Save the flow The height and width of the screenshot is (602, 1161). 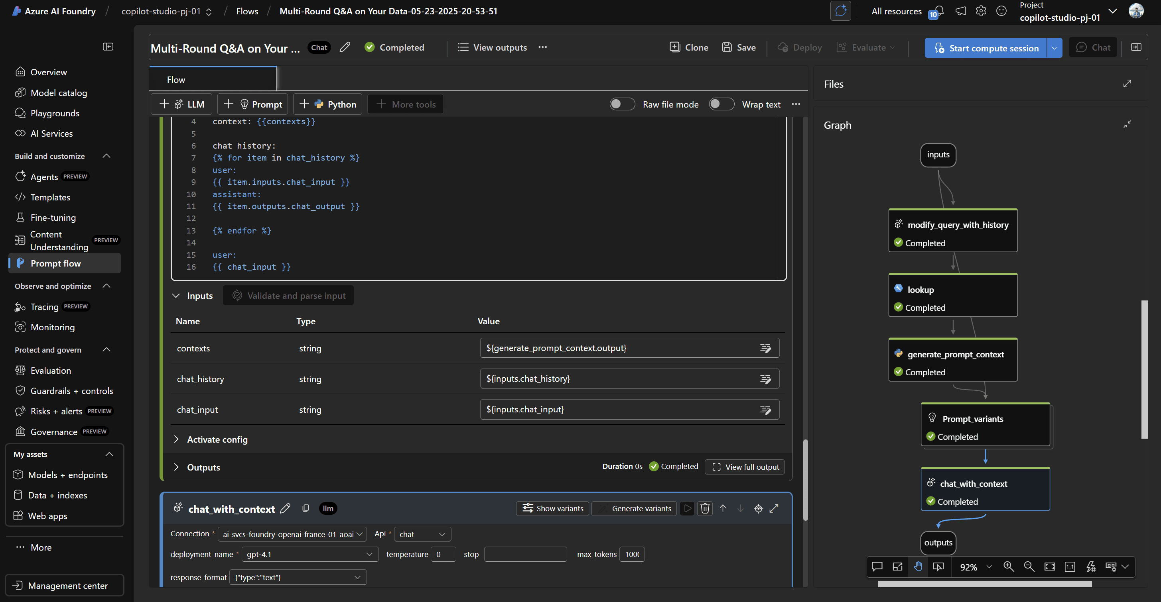(x=739, y=47)
